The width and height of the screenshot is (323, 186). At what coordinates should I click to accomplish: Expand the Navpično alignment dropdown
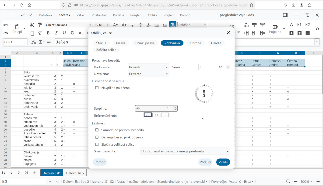pos(149,74)
